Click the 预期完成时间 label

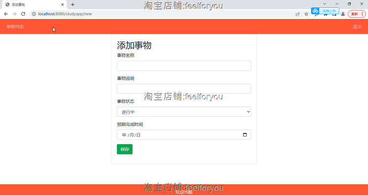tap(130, 125)
